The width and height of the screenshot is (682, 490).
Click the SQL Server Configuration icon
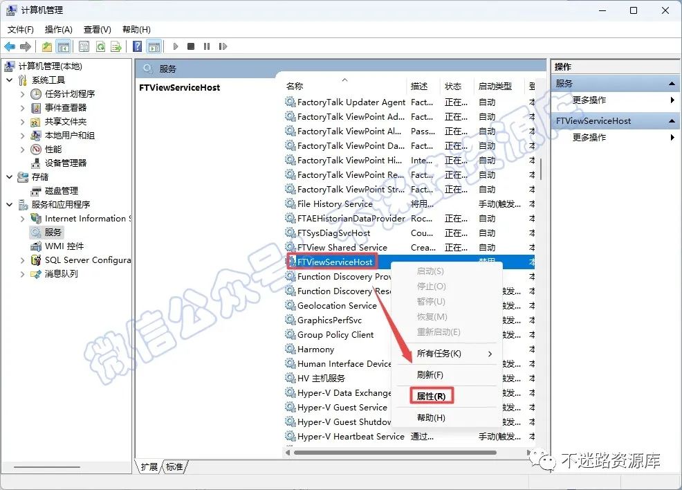36,260
